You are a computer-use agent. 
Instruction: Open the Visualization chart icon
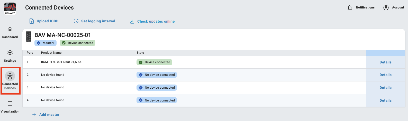point(10,104)
